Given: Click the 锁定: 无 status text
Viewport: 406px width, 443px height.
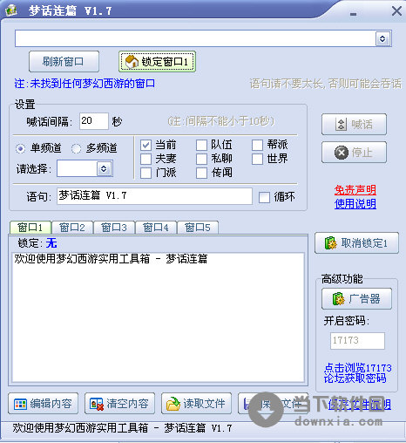Looking at the screenshot, I should click(37, 243).
